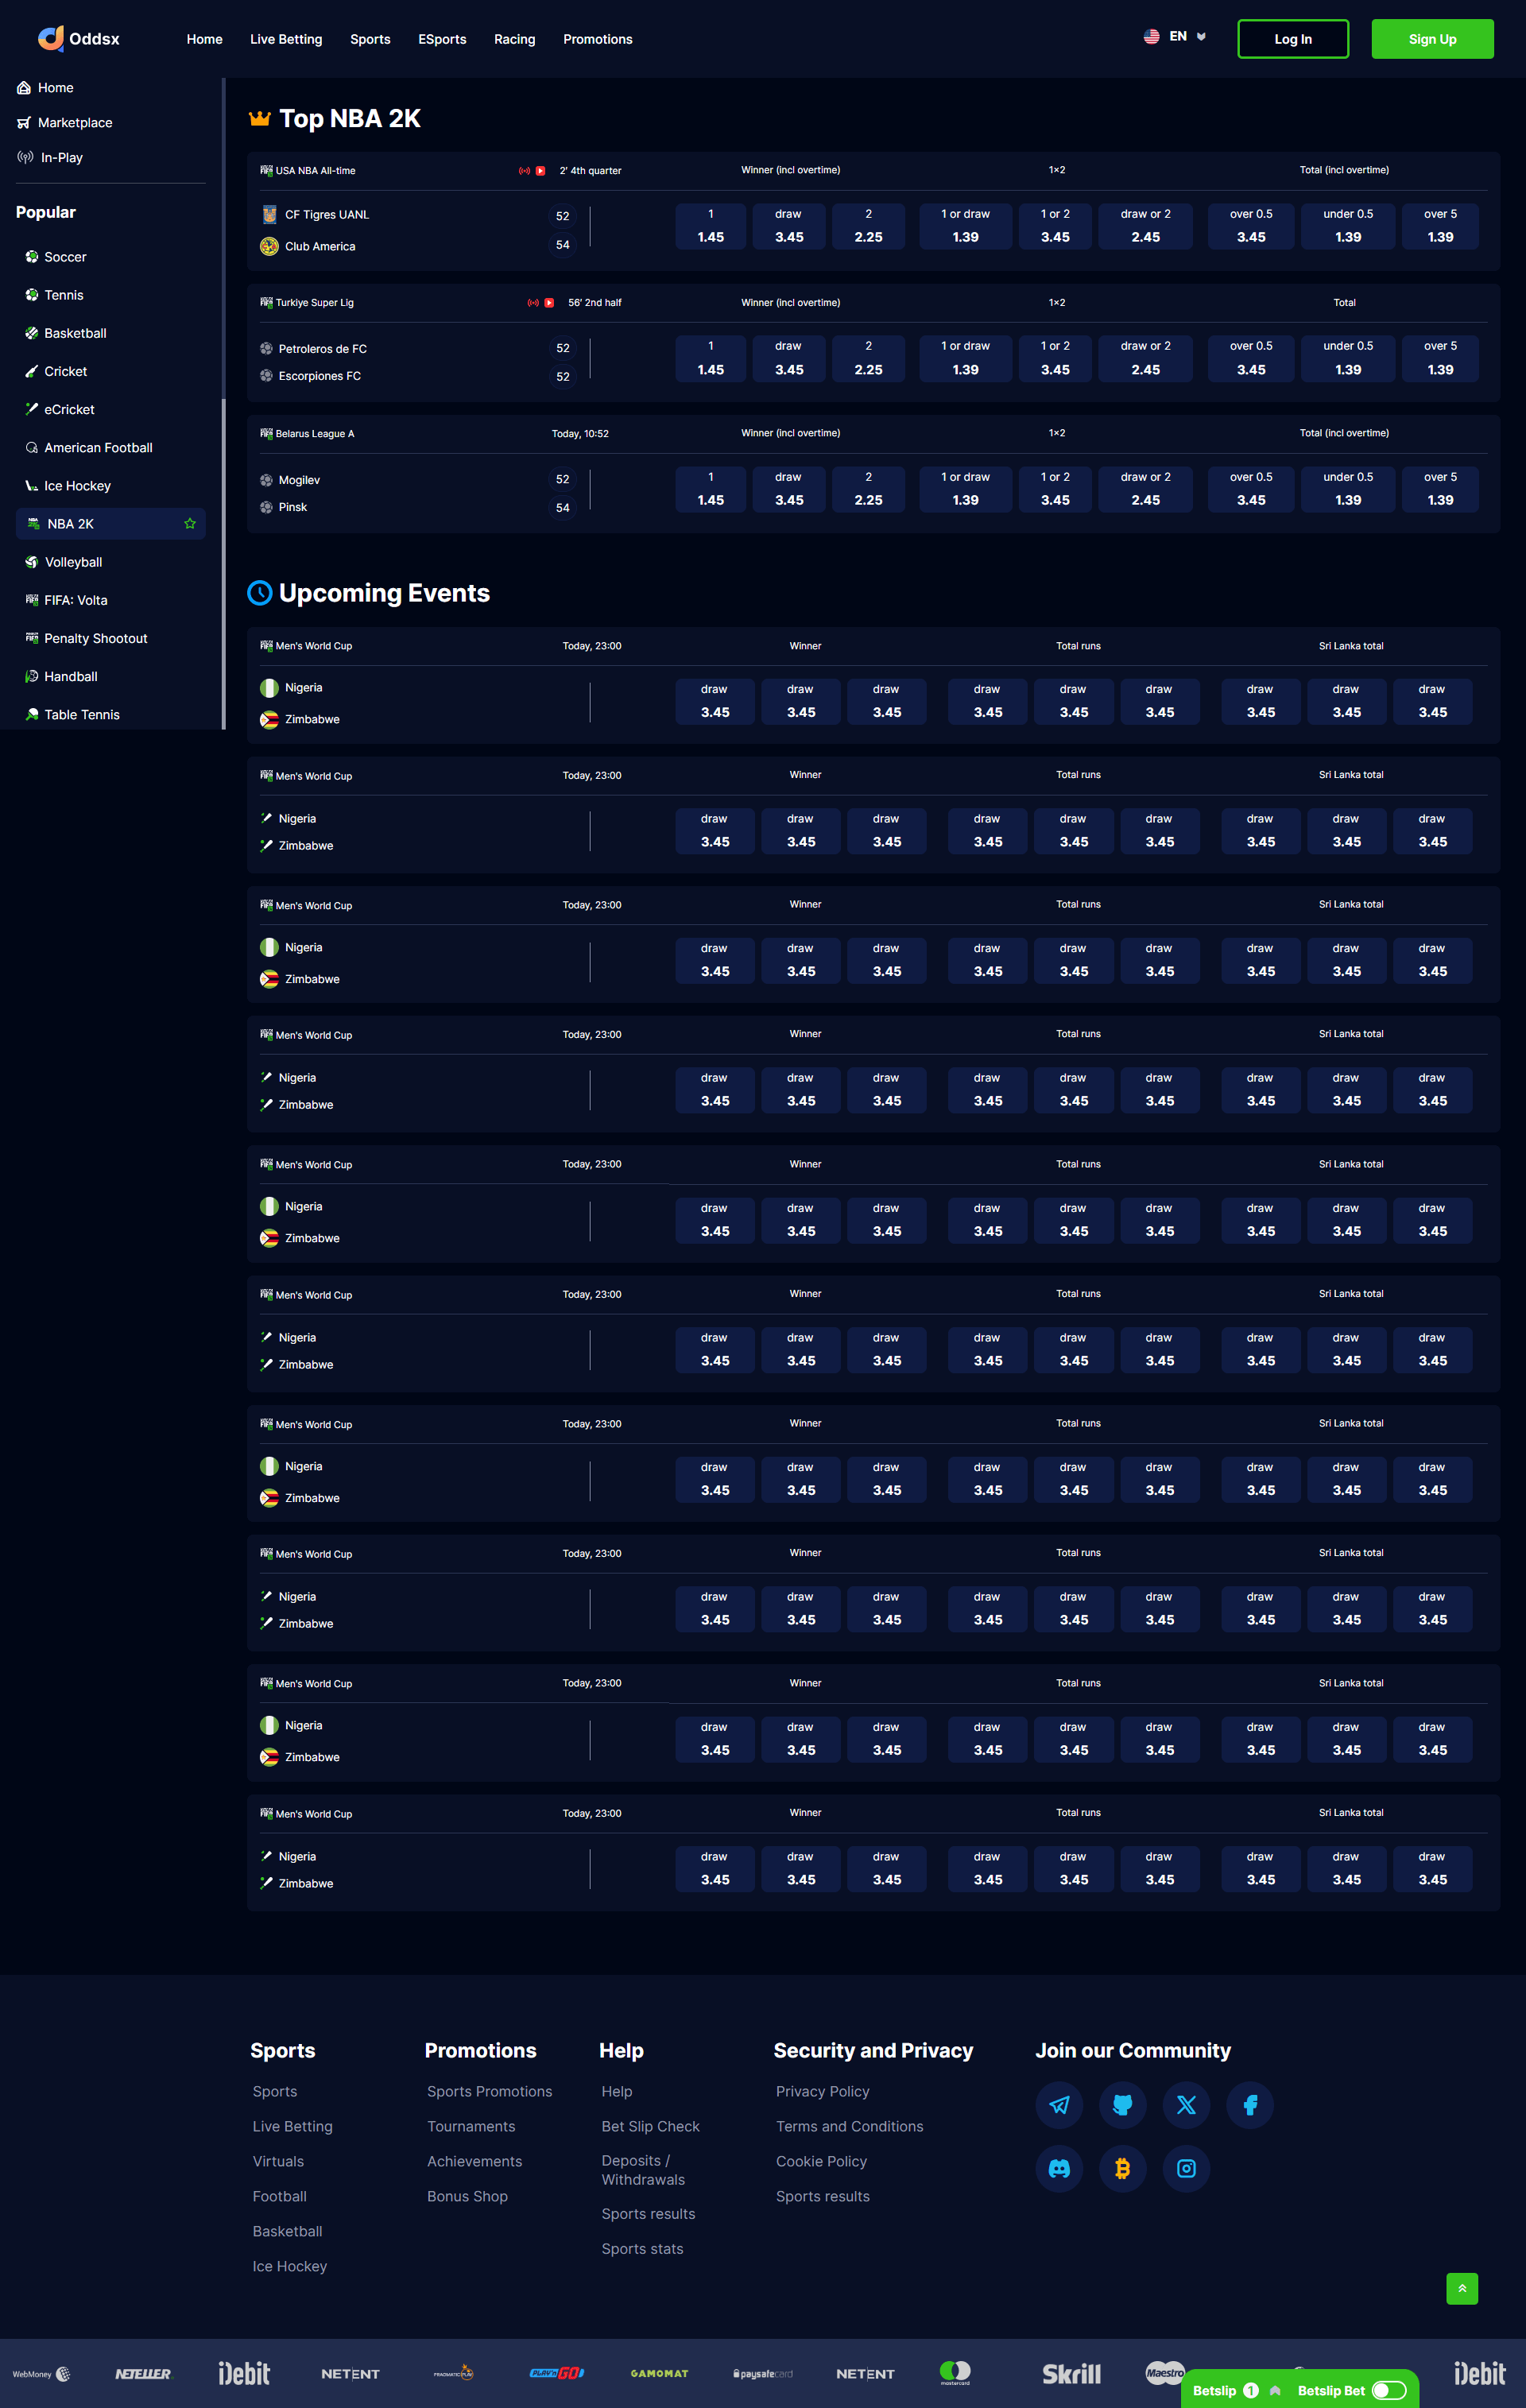The image size is (1526, 2408).
Task: Expand the Betslip panel chevron
Action: coord(1275,2390)
